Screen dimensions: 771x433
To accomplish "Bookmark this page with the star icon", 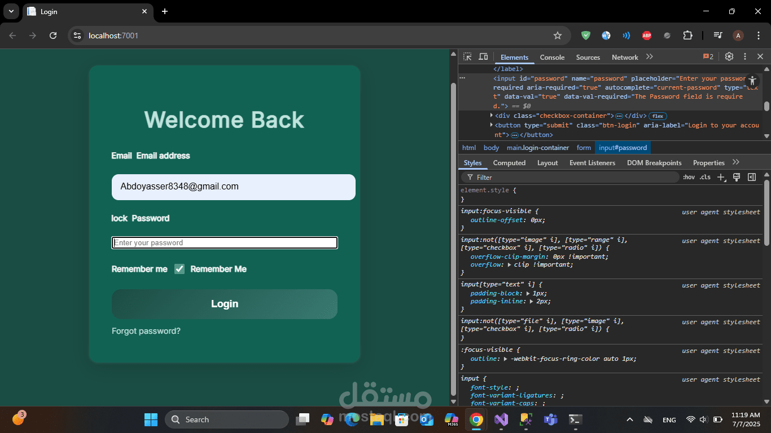I will (x=558, y=36).
